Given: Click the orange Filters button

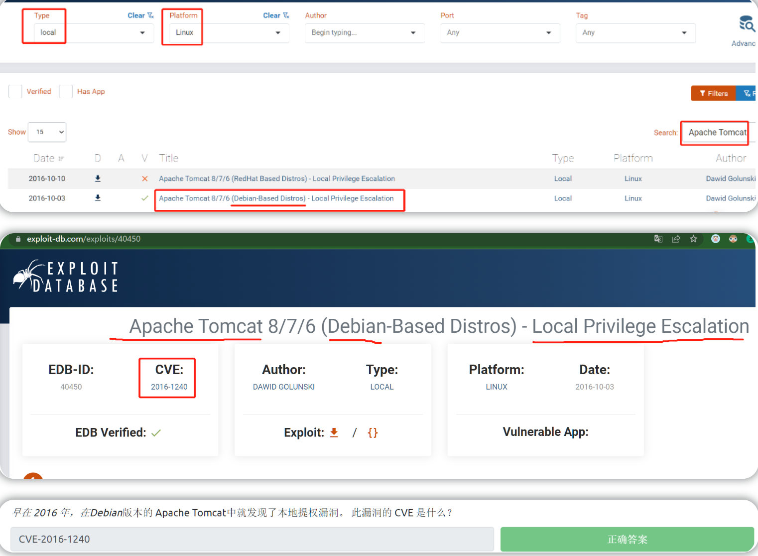Looking at the screenshot, I should pos(713,93).
